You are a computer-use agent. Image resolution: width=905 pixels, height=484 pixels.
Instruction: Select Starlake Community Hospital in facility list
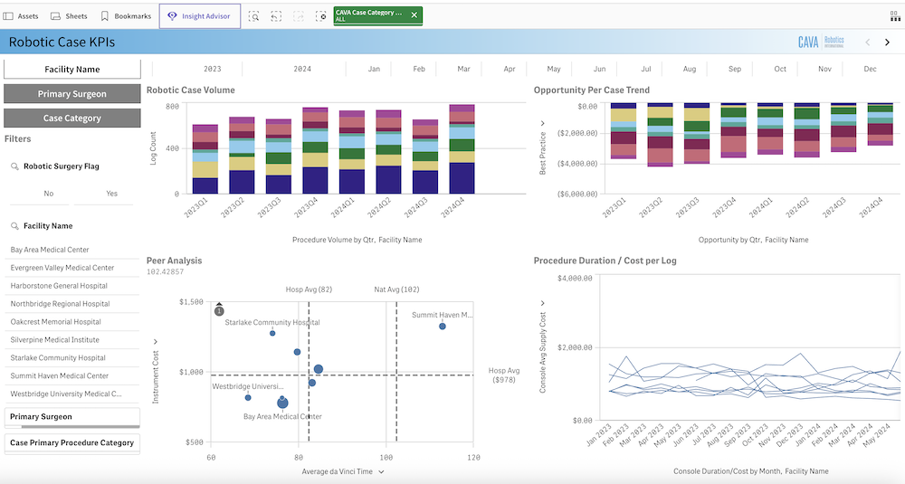58,358
